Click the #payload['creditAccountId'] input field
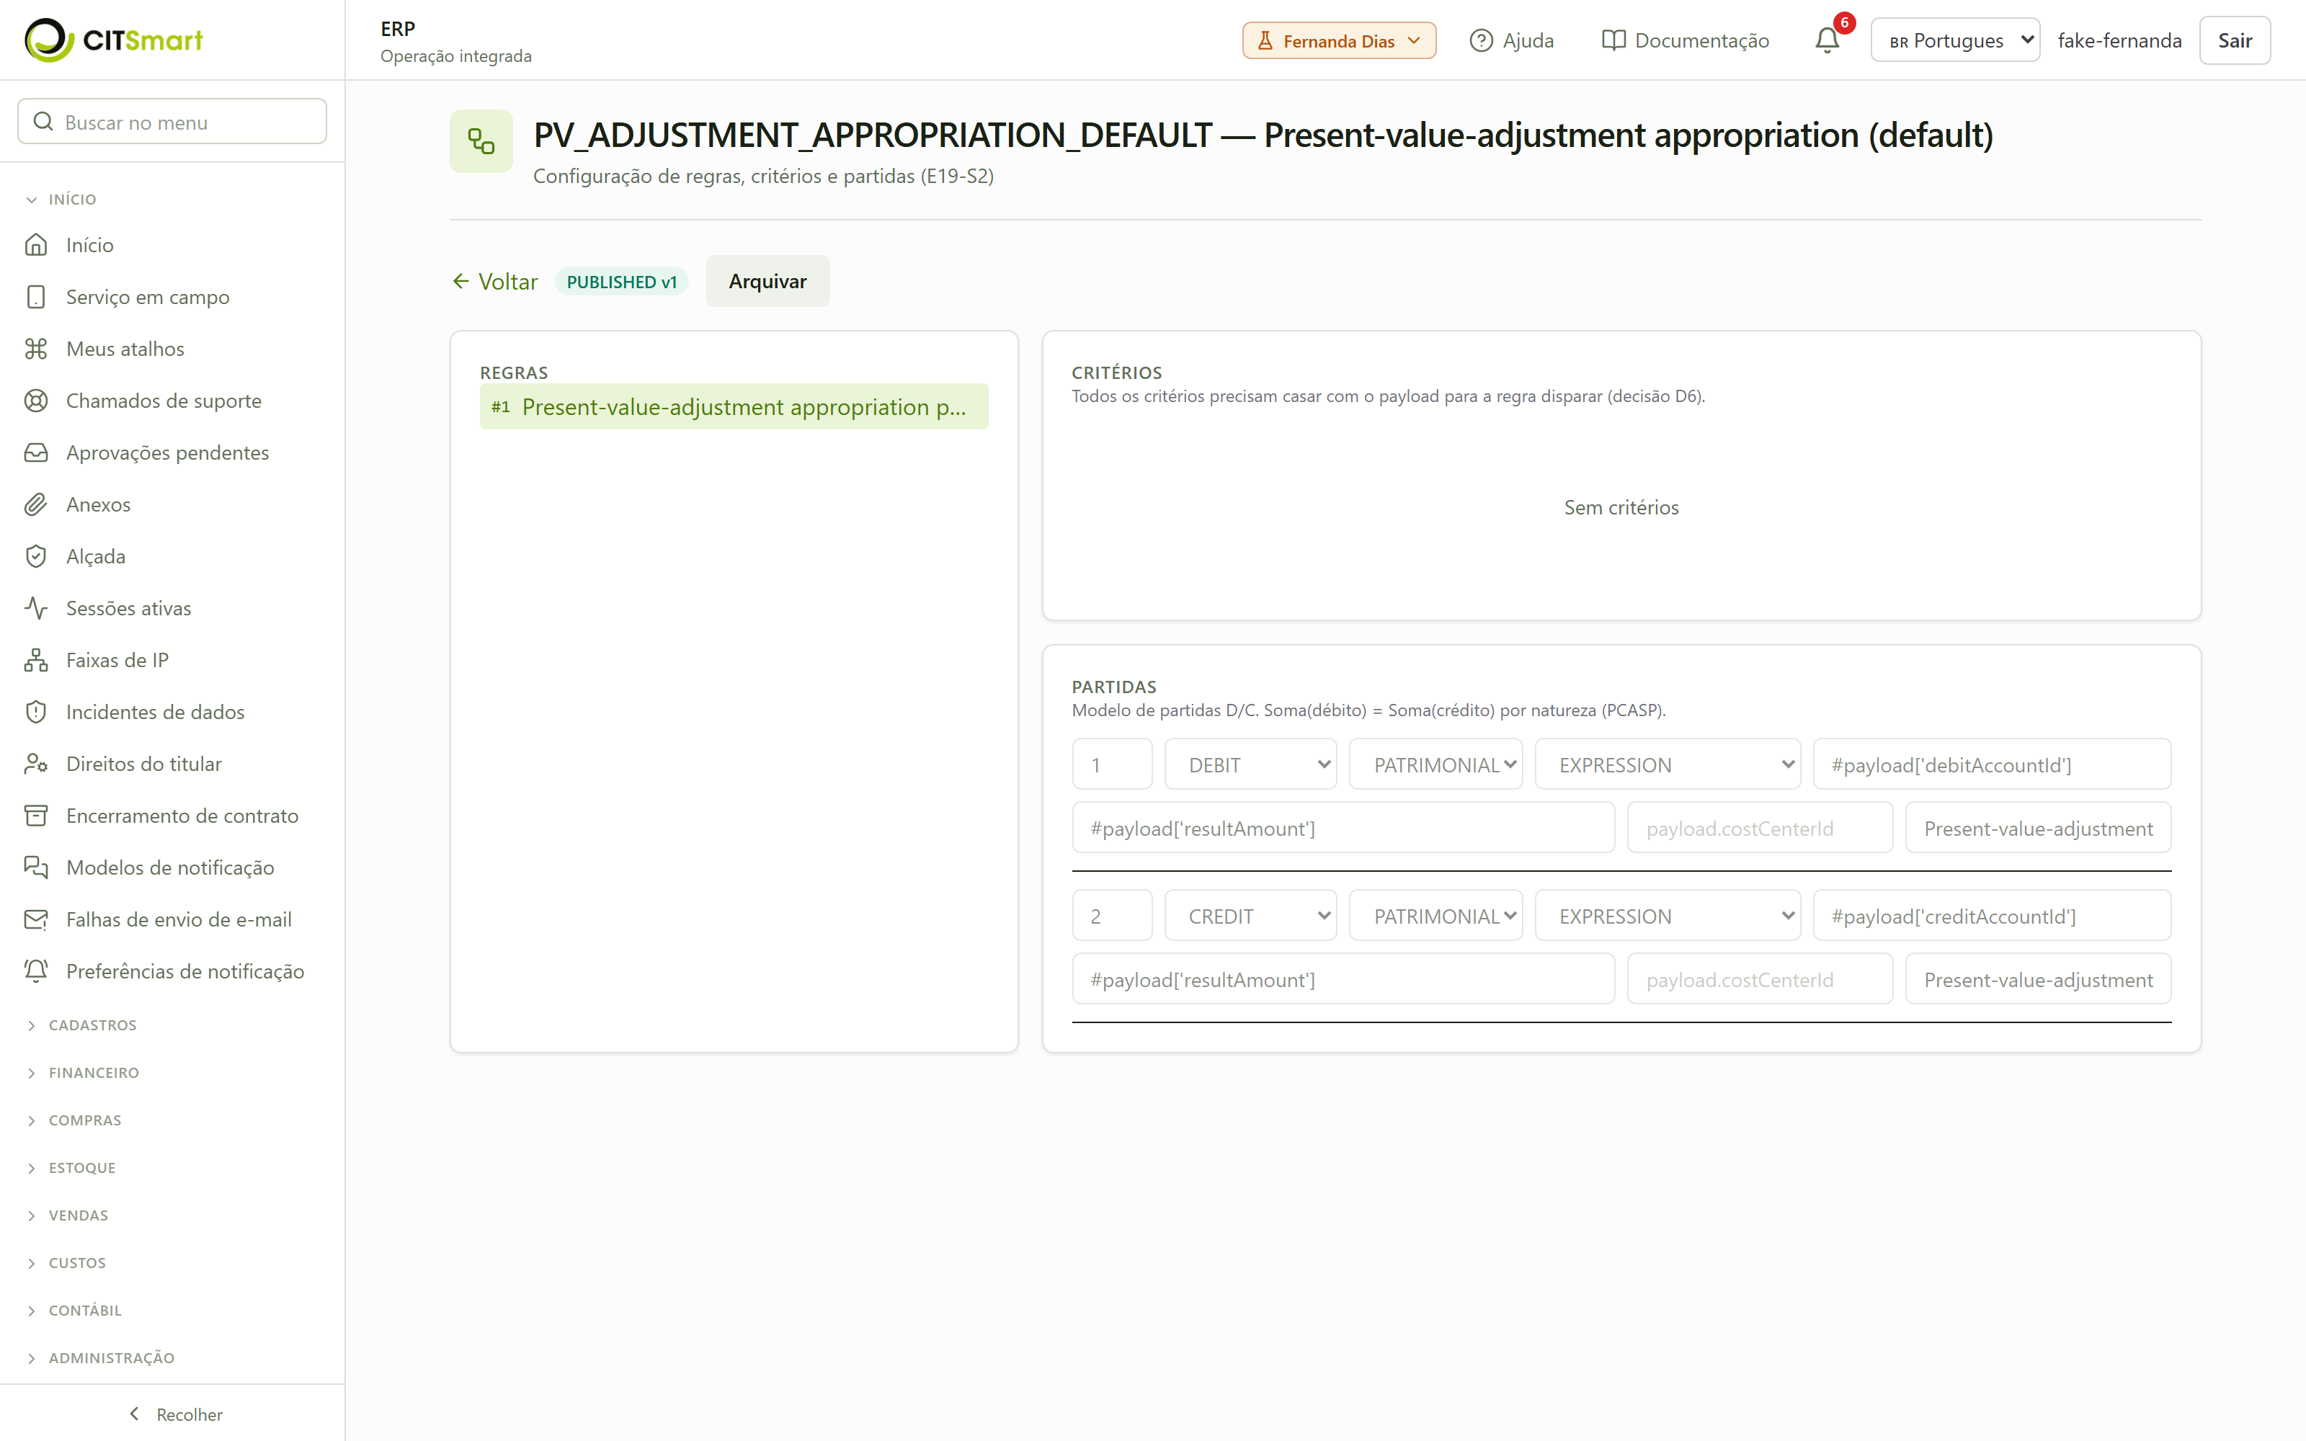 click(x=1992, y=916)
